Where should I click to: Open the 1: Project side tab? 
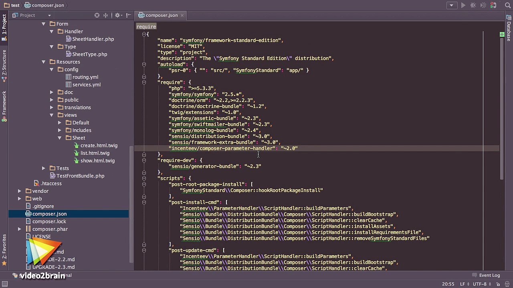pos(4,27)
